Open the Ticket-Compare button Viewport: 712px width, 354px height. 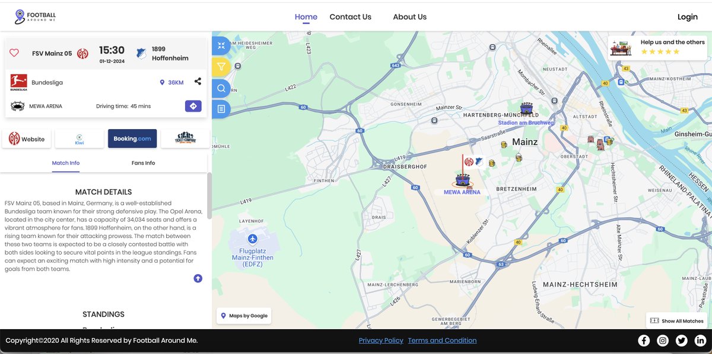point(185,139)
